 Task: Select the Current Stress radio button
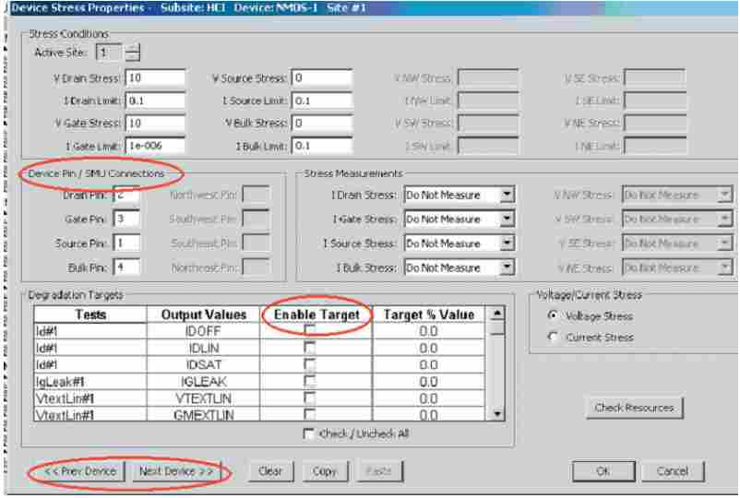(553, 338)
